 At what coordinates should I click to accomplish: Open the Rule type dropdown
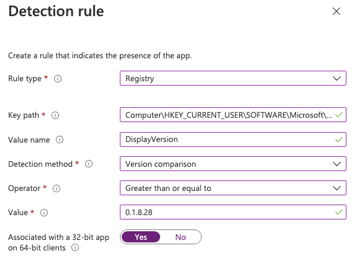pyautogui.click(x=233, y=78)
